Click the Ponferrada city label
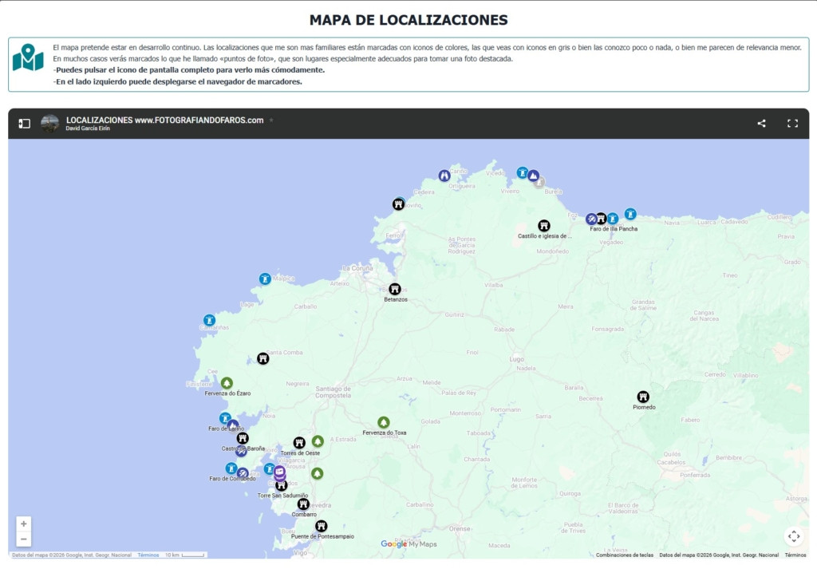The width and height of the screenshot is (817, 569). [x=695, y=475]
